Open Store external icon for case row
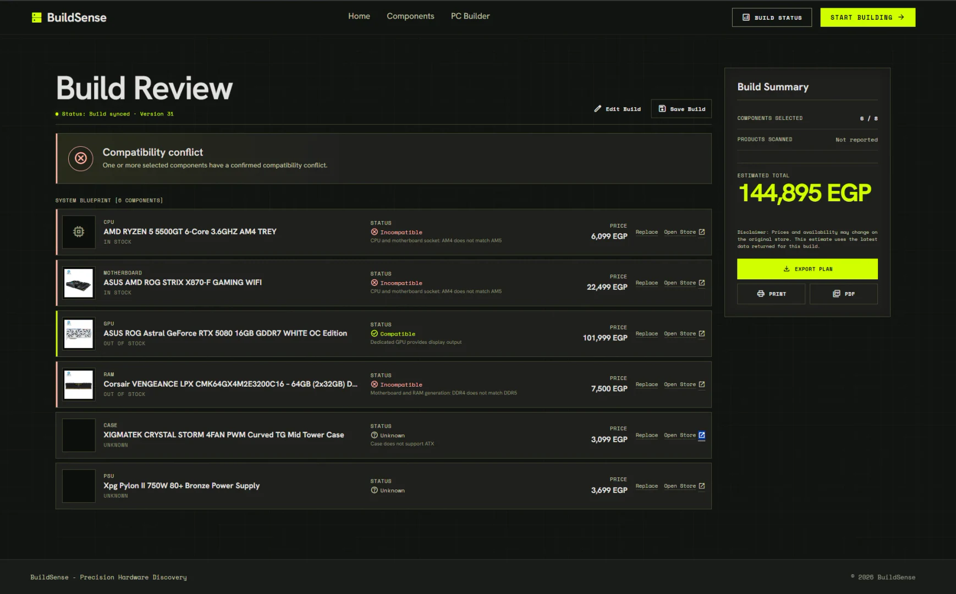This screenshot has width=956, height=594. coord(701,435)
